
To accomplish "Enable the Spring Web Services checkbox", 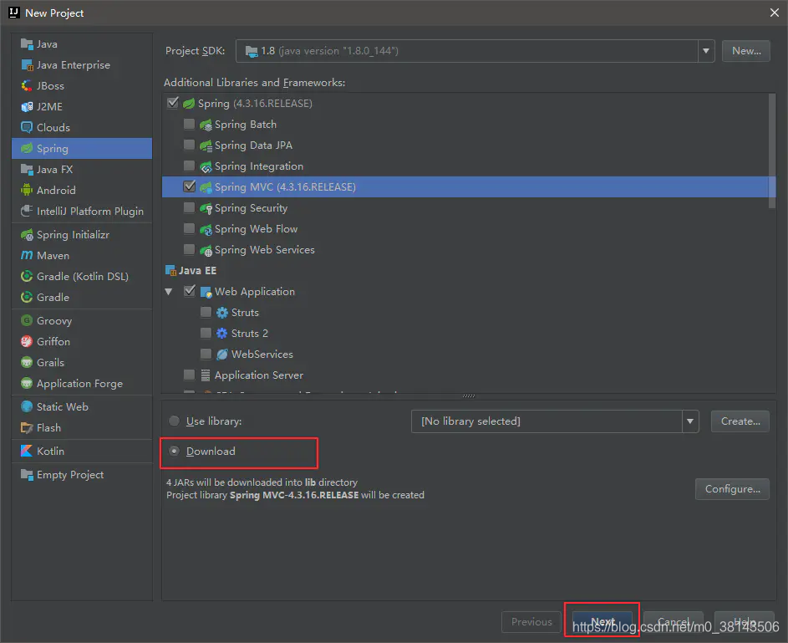I will click(190, 249).
